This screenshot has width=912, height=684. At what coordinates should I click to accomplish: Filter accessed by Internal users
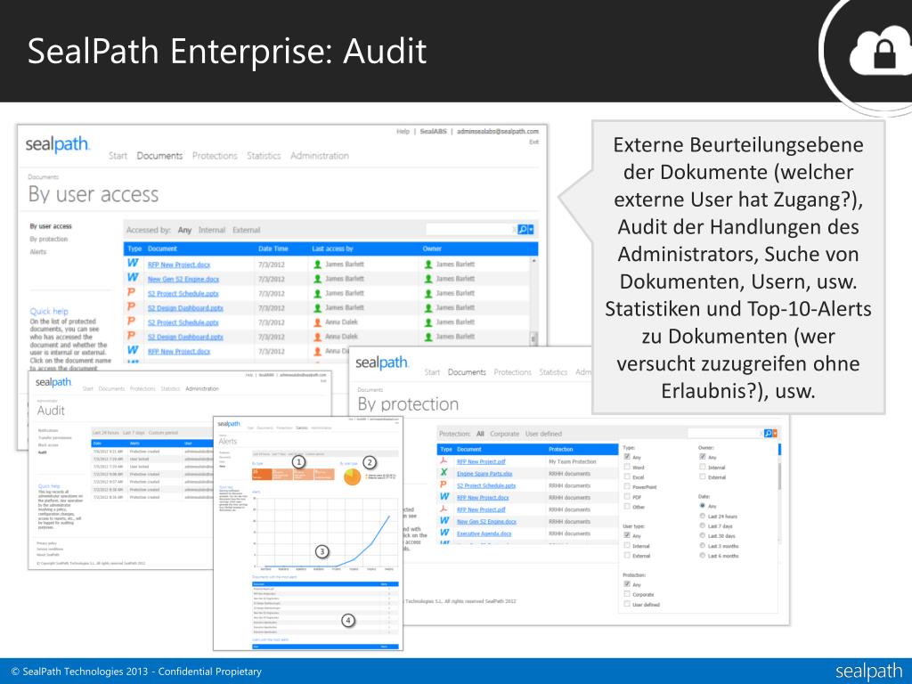click(212, 230)
